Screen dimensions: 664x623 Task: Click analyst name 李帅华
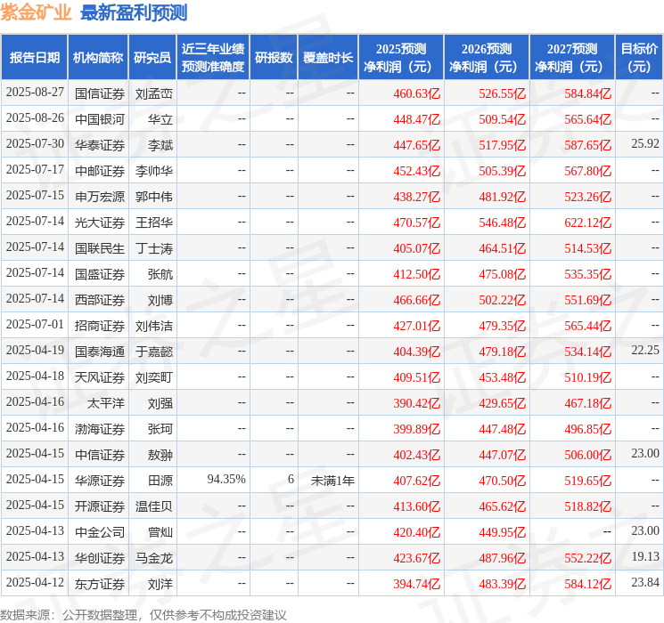pos(154,171)
